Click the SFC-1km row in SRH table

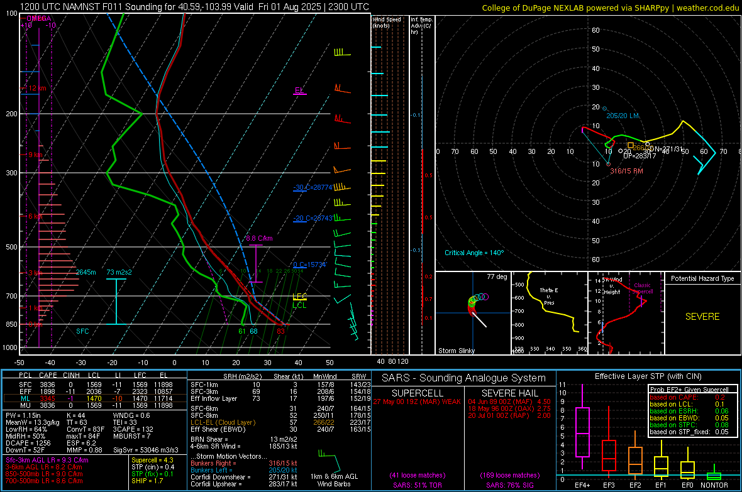click(280, 385)
